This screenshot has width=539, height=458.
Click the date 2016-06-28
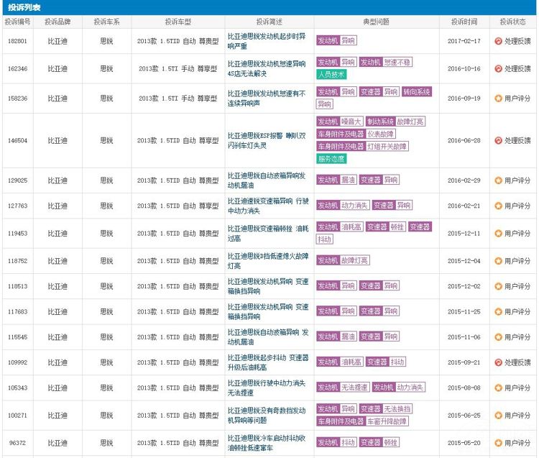[x=464, y=140]
